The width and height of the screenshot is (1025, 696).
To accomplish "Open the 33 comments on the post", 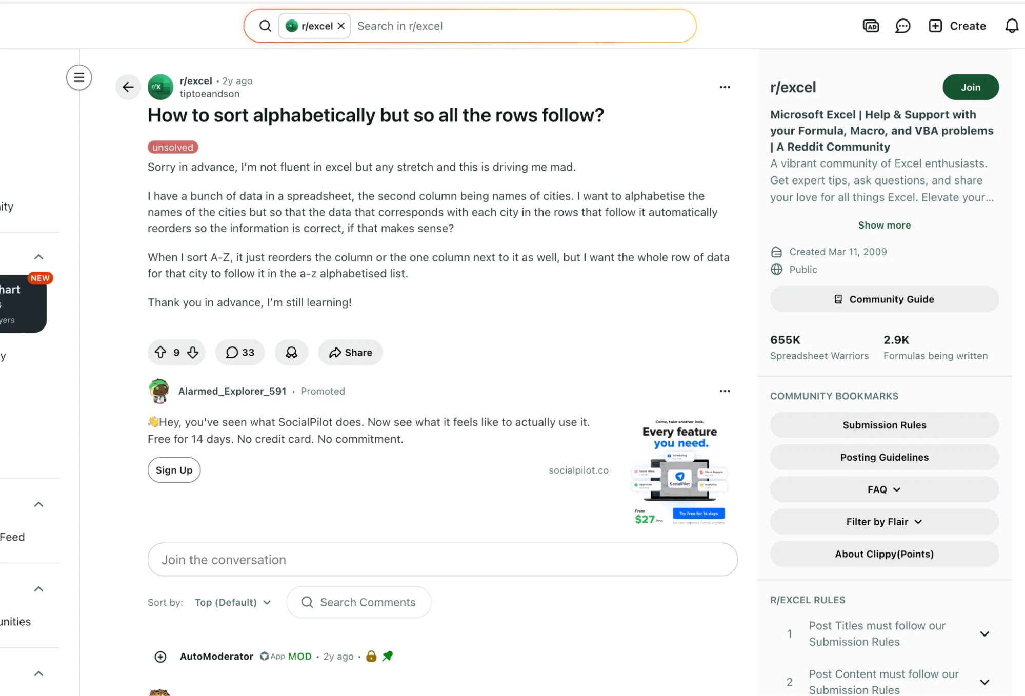I will pos(240,353).
